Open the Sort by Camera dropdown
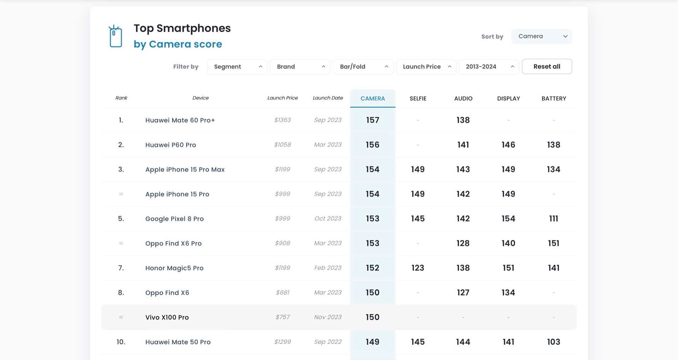This screenshot has height=360, width=678. point(541,36)
